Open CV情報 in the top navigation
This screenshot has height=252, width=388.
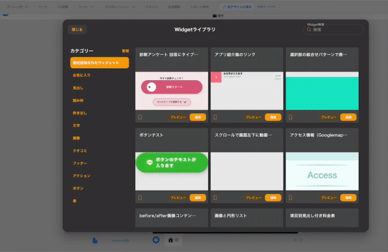[63, 7]
